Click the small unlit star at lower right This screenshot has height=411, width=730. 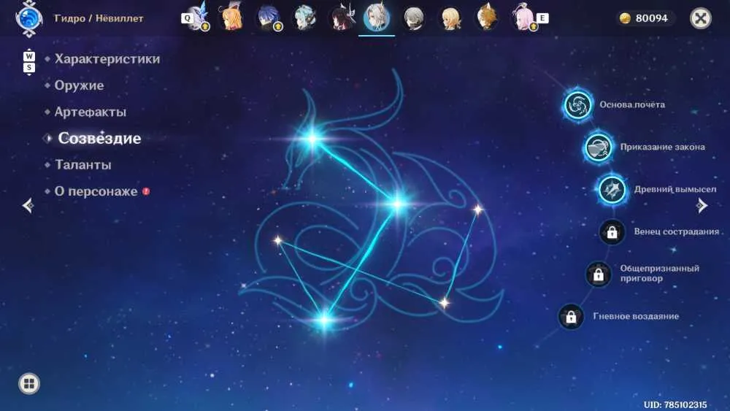[444, 303]
